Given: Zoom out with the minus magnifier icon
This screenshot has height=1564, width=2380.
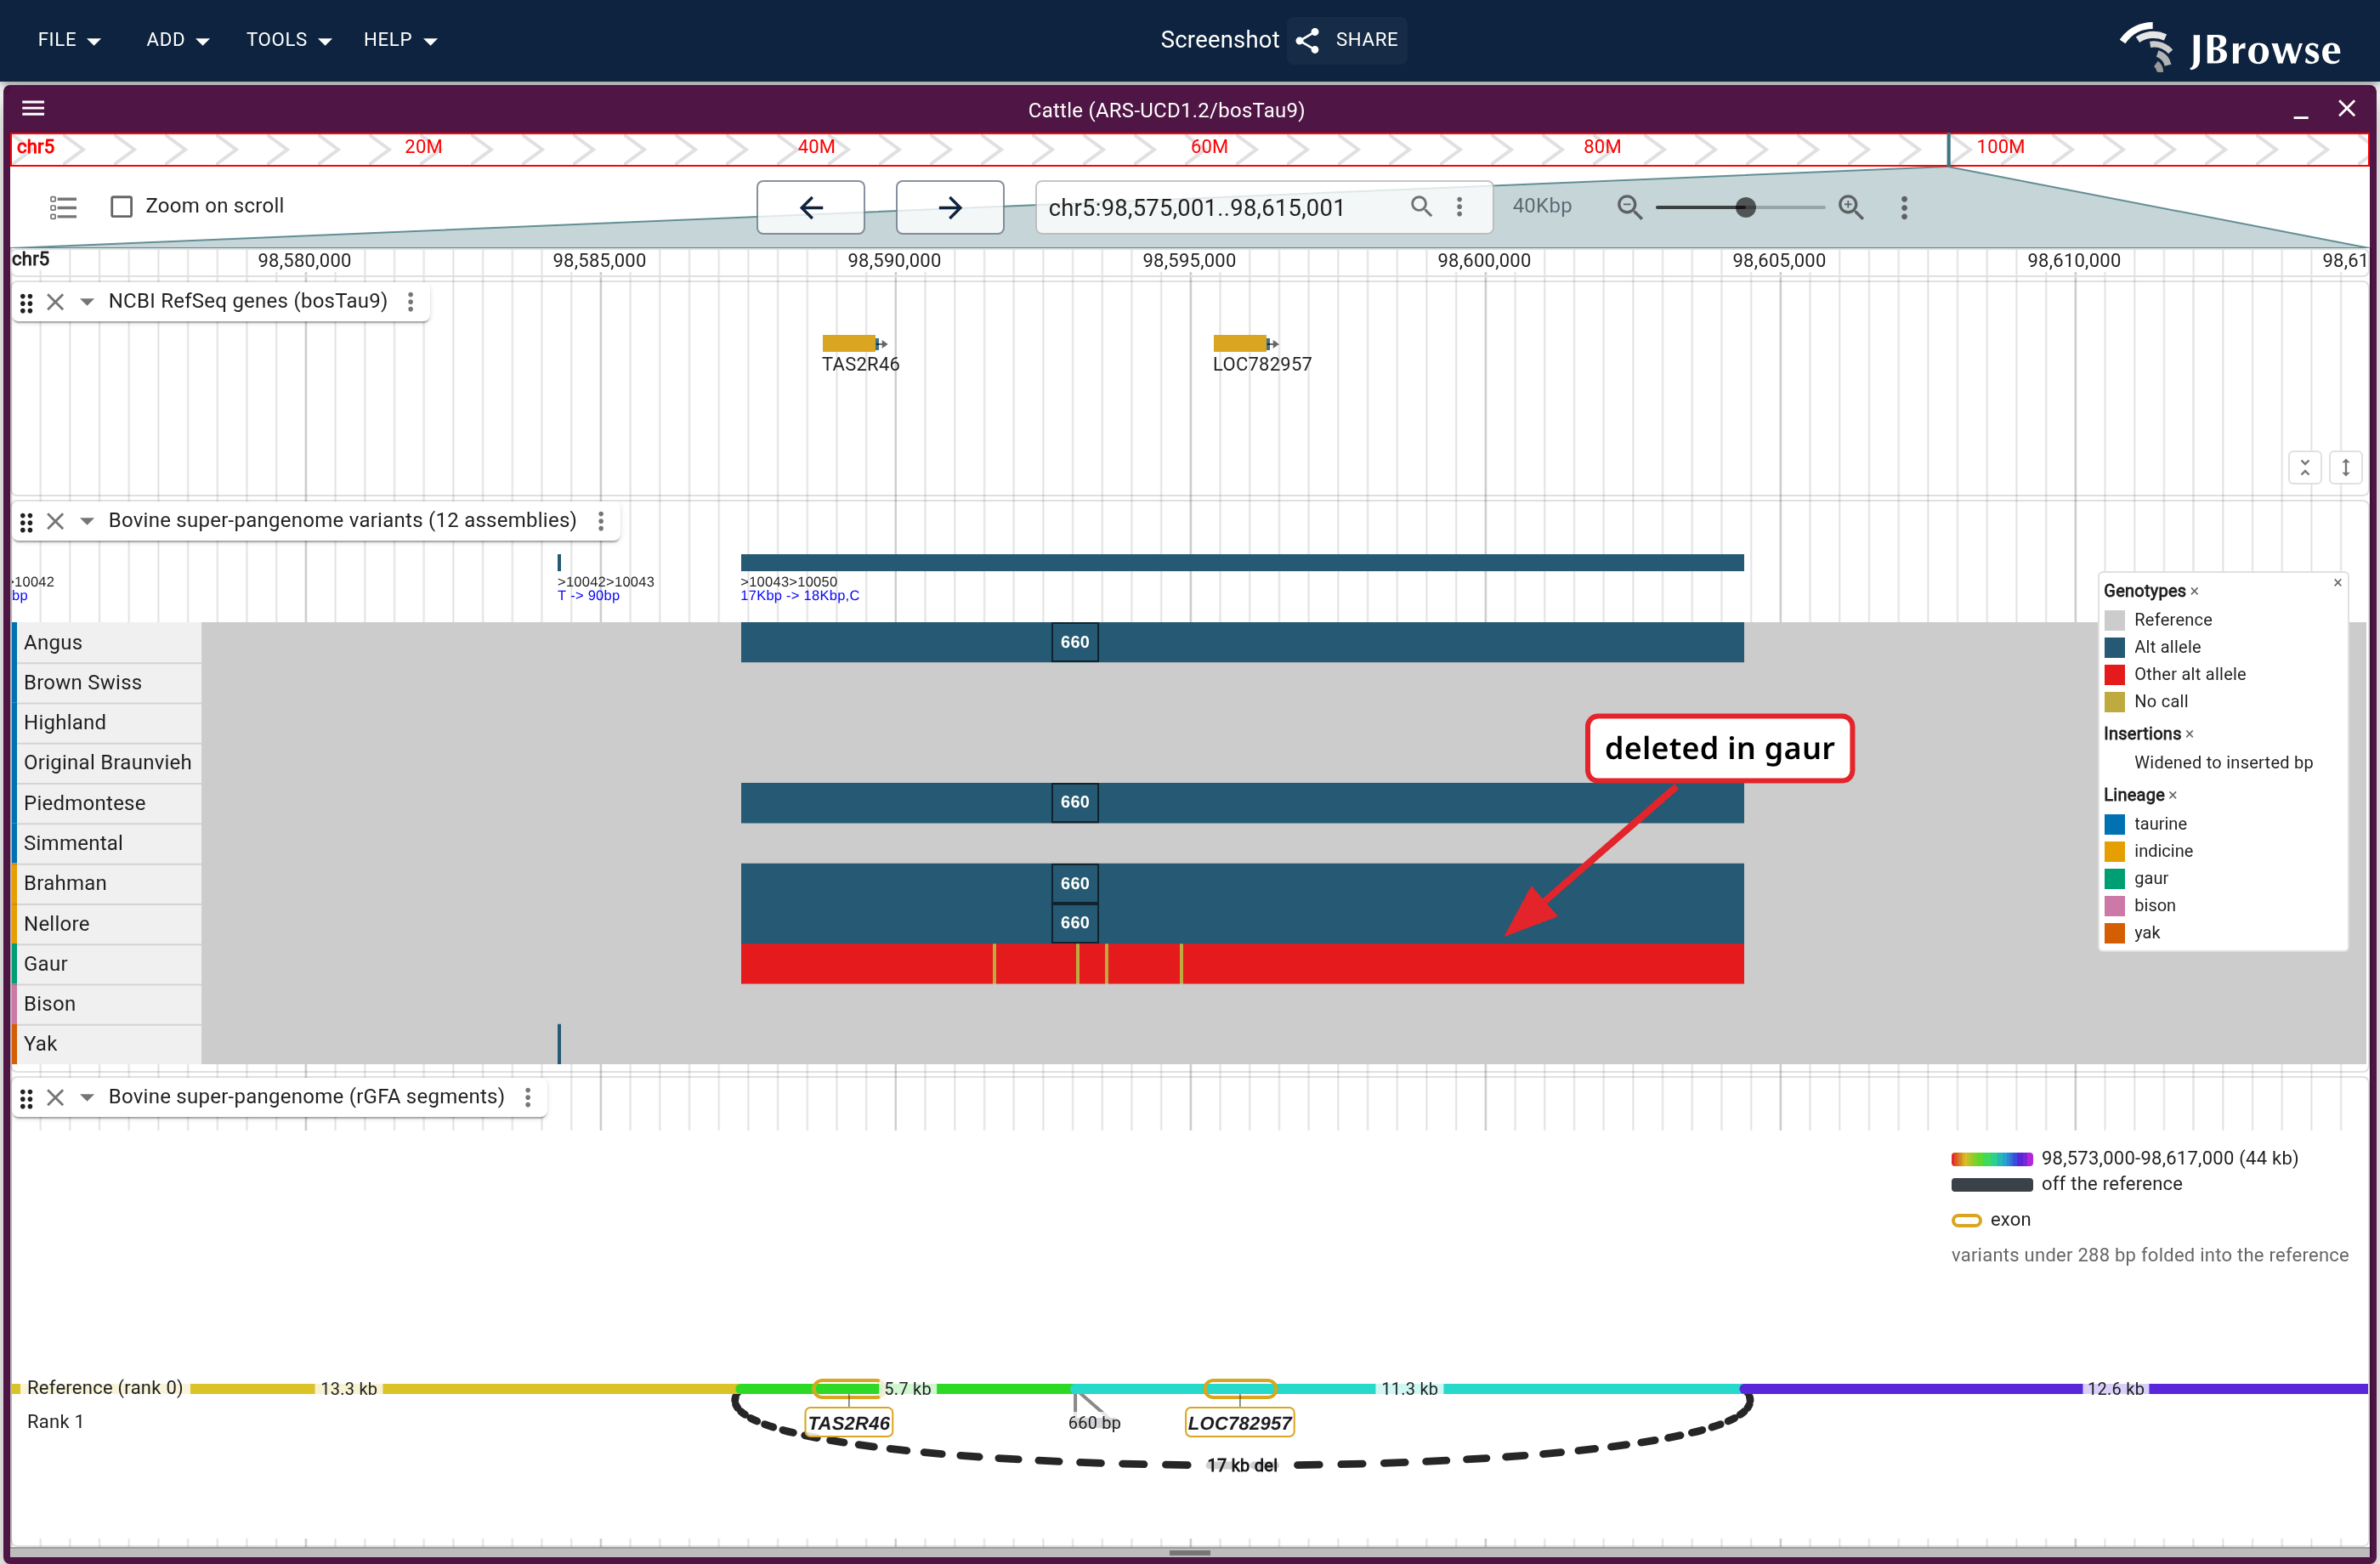Looking at the screenshot, I should point(1630,207).
